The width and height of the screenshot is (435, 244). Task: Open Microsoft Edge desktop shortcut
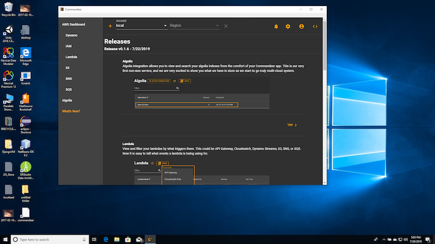(x=26, y=56)
